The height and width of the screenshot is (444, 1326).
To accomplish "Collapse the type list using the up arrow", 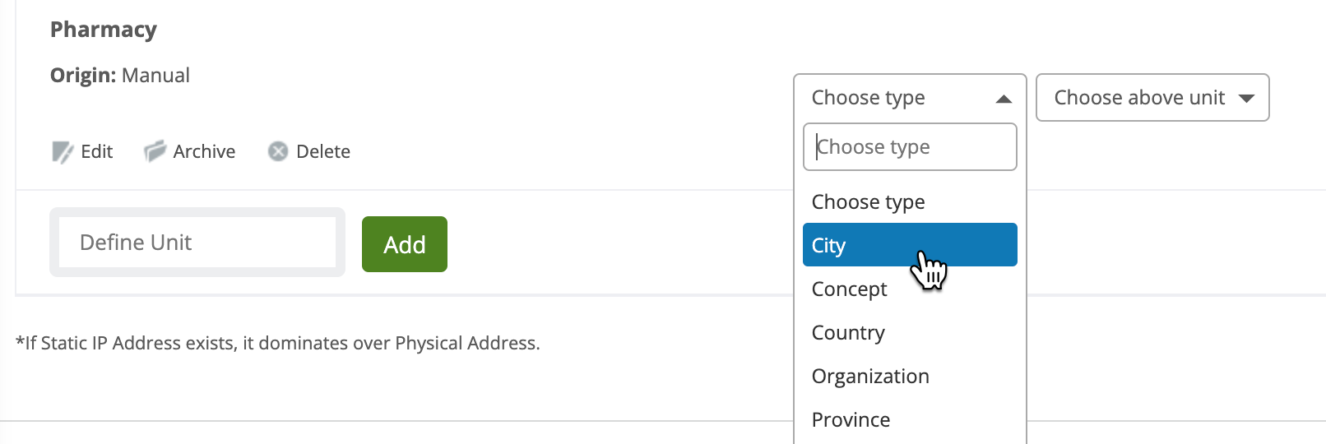I will point(1004,99).
